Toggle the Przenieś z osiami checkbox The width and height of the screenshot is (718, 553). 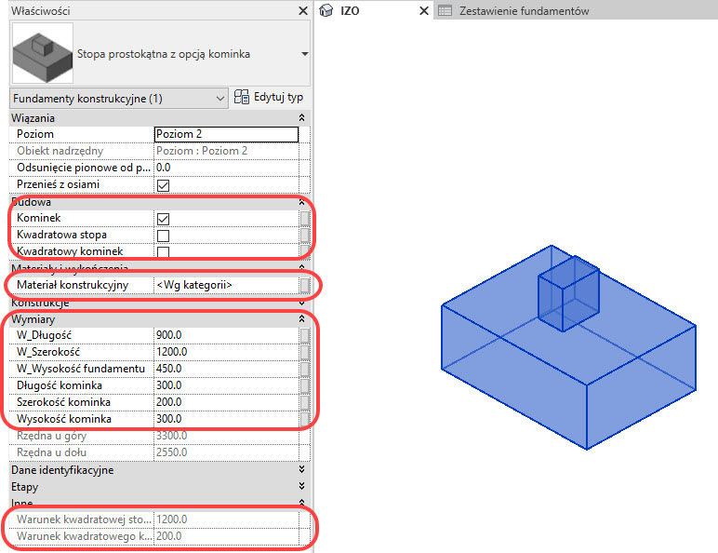click(x=163, y=185)
